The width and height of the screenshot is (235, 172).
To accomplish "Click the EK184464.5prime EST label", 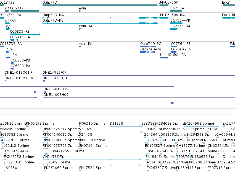I will [x=160, y=157].
